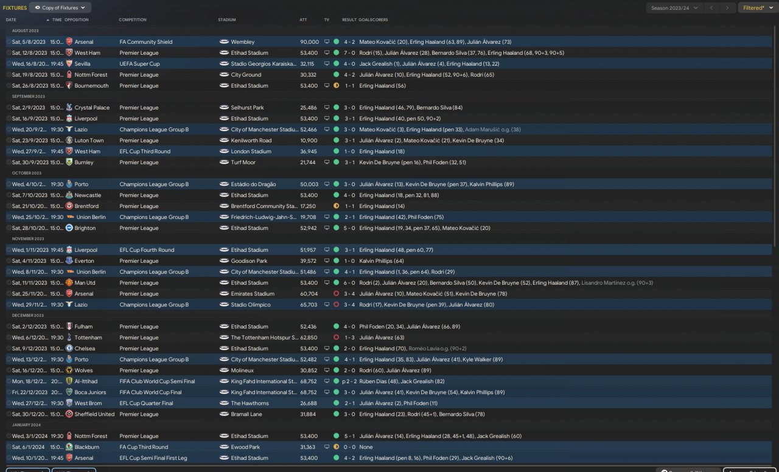
Task: Click the stadium icon beside Selhurst Park
Action: [224, 108]
